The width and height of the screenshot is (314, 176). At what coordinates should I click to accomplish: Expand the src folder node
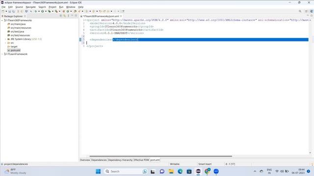tap(5, 43)
